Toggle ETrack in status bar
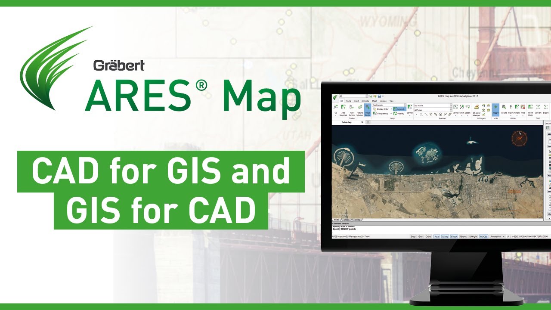 pyautogui.click(x=454, y=236)
